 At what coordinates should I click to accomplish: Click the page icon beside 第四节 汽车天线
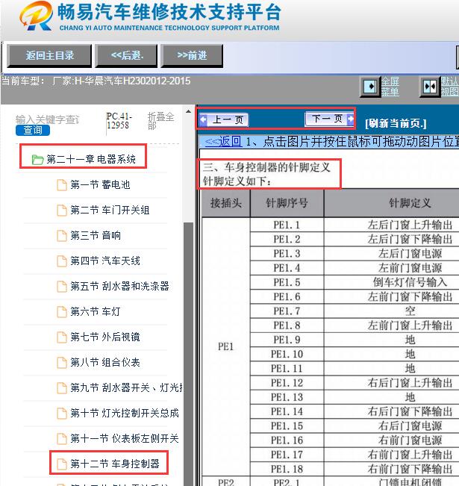(x=62, y=261)
